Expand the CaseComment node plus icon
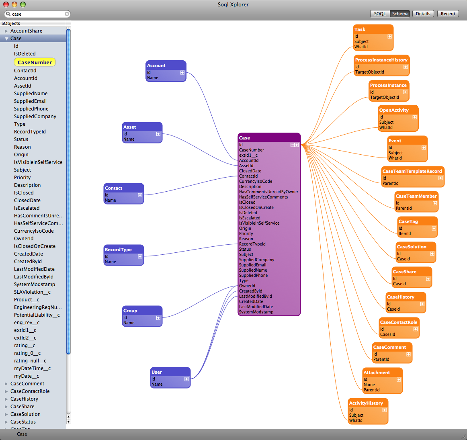The width and height of the screenshot is (467, 440). tap(409, 354)
